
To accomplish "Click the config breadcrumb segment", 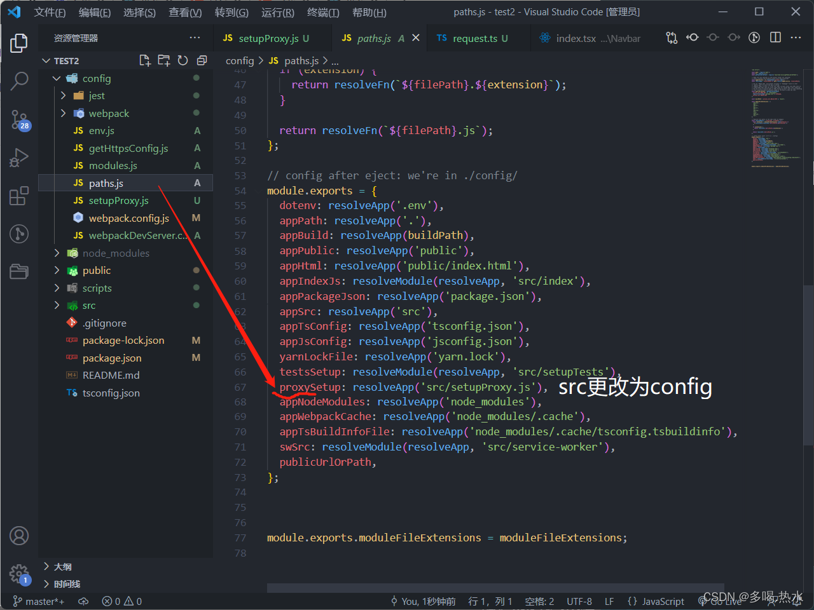I will click(240, 60).
